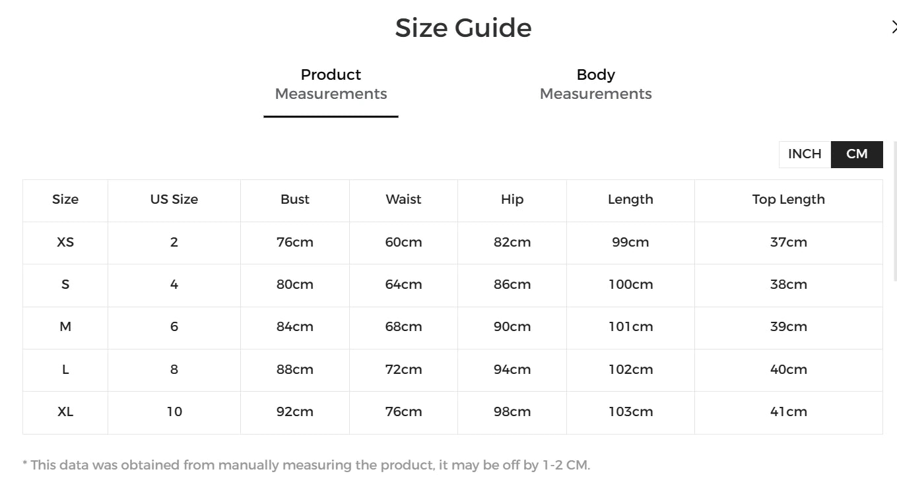Select the XS size row label
This screenshot has height=486, width=897.
[65, 242]
